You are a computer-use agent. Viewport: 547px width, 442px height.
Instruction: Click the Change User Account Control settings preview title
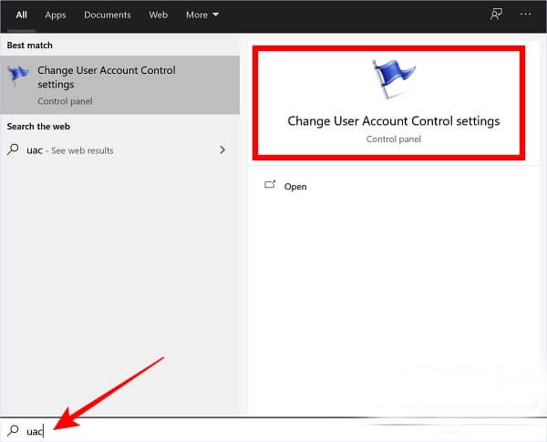[393, 121]
